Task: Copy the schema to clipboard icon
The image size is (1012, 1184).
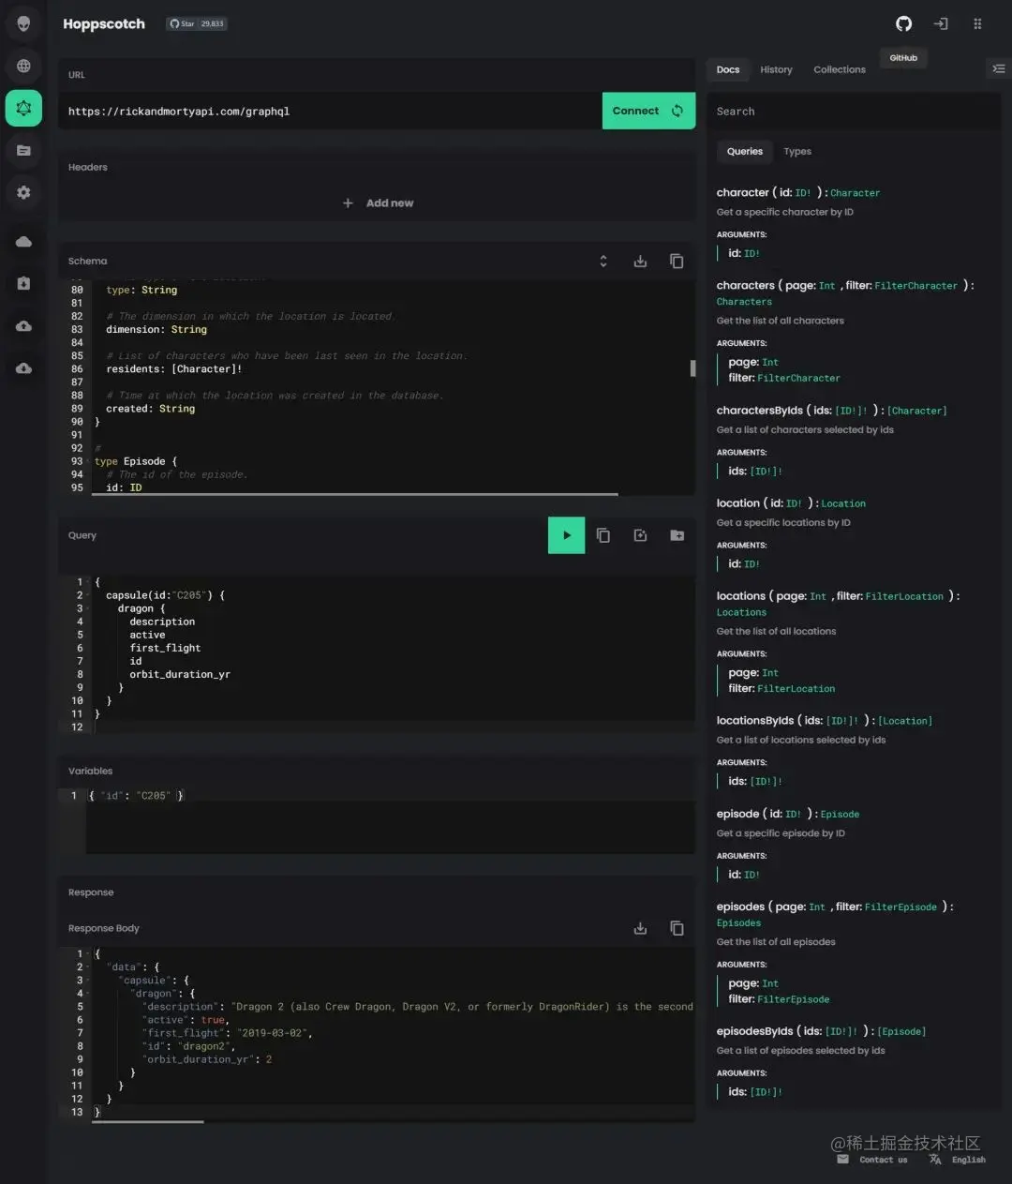Action: 677,261
